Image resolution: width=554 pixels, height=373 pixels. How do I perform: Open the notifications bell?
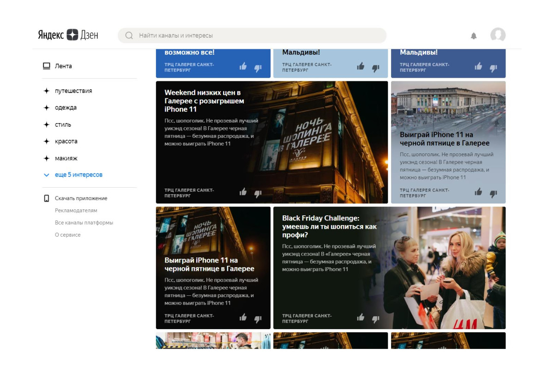coord(474,36)
